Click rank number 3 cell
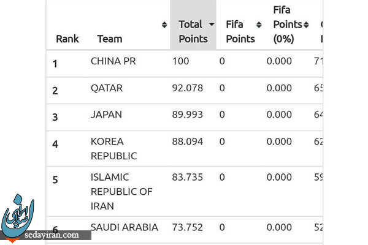Viewport: 368px width, 245px height. 55,117
